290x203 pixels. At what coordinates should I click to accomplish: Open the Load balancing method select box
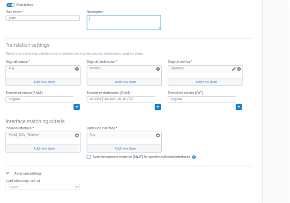(43, 187)
